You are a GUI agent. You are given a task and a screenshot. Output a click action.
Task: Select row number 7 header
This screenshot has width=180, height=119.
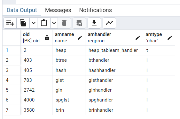[x=12, y=110]
